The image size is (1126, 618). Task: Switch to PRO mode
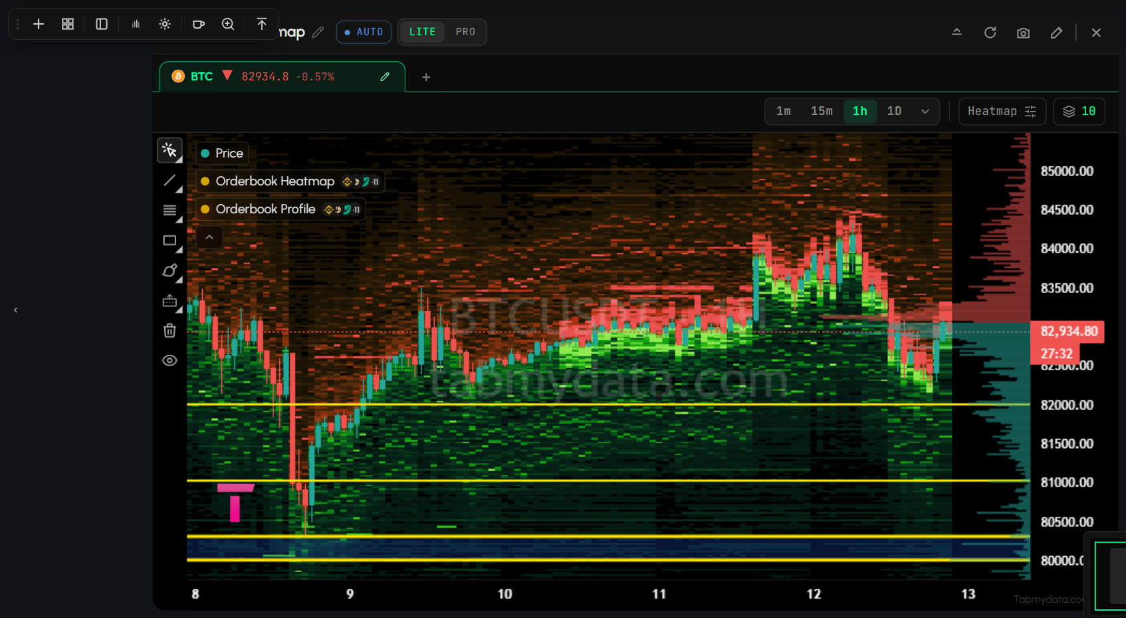pos(465,32)
